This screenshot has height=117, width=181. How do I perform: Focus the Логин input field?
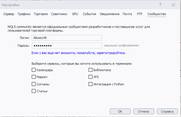coord(66,38)
